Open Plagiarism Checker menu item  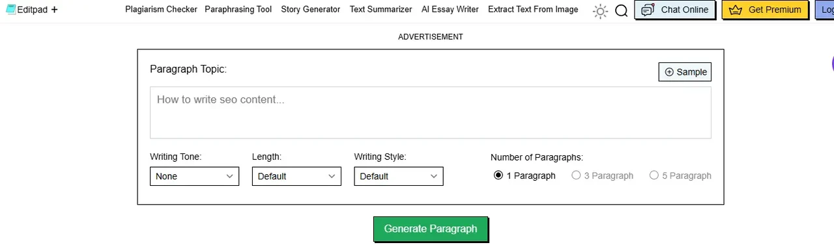point(161,10)
